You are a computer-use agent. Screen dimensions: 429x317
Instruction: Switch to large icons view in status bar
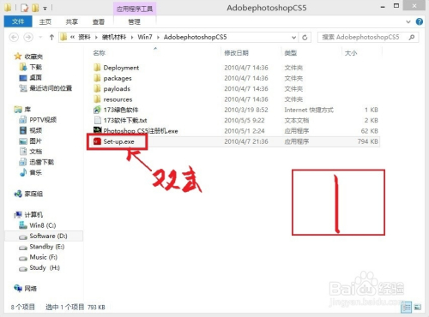click(x=418, y=308)
